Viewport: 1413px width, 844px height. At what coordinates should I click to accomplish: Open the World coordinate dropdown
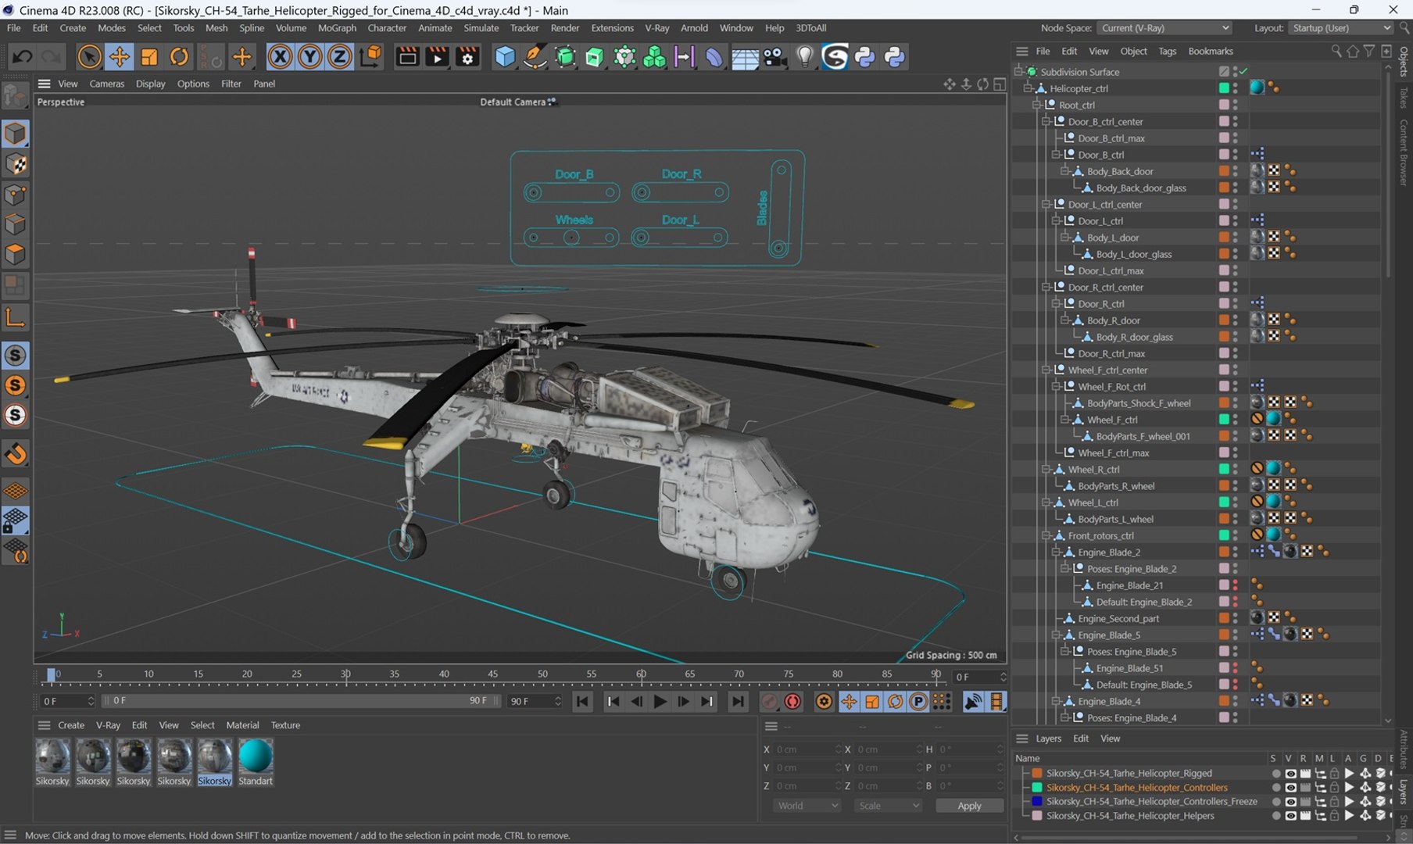tap(807, 806)
